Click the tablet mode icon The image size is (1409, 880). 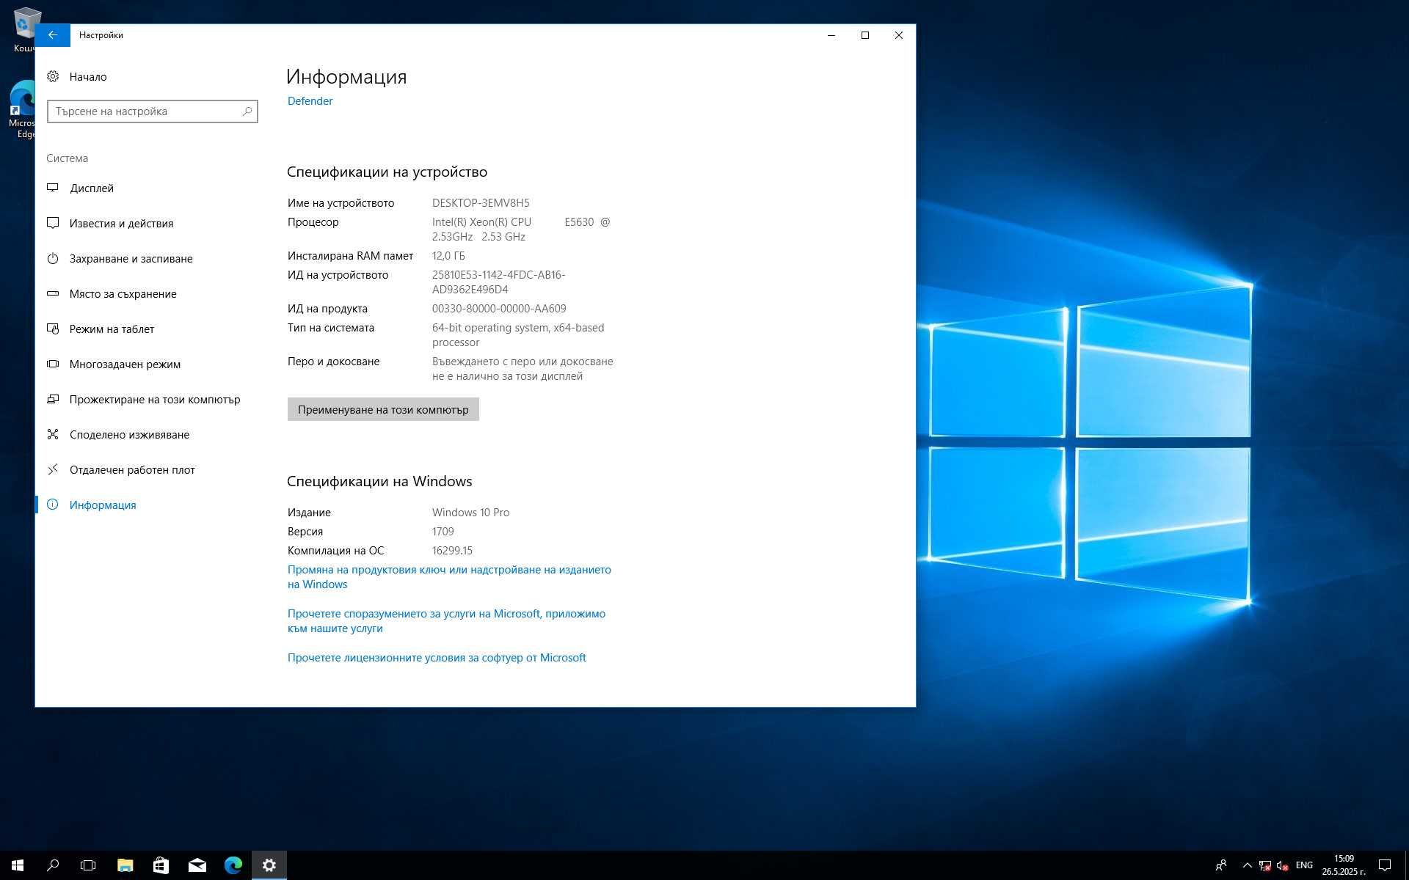coord(53,329)
